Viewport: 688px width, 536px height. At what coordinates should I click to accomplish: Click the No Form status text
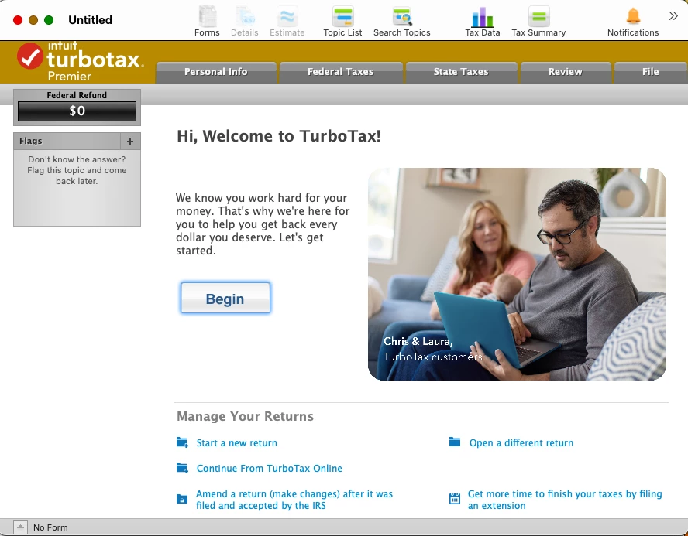50,527
